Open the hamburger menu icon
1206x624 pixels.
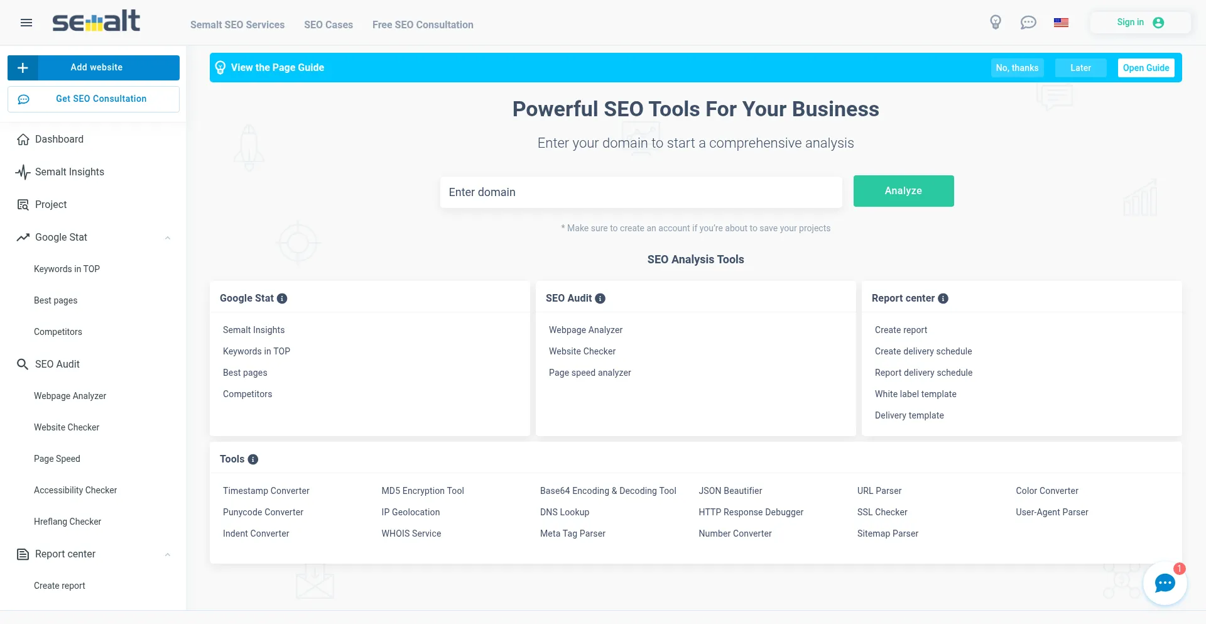coord(26,23)
